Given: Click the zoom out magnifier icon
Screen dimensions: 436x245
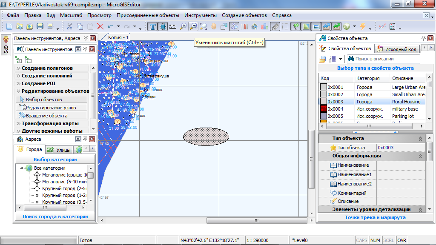Looking at the screenshot, I should point(193,26).
